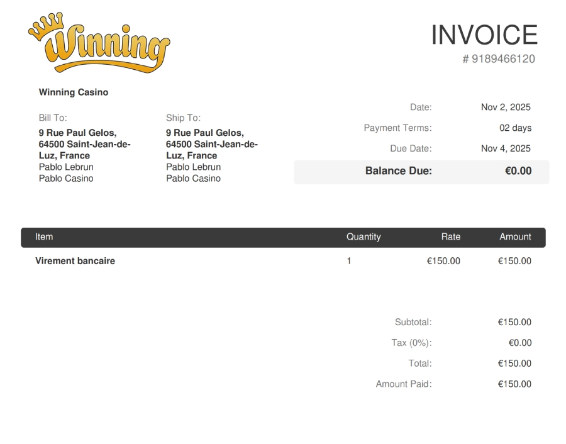Screen dimensions: 566x444
Task: Select the Virement bancaire line item
Action: (75, 261)
